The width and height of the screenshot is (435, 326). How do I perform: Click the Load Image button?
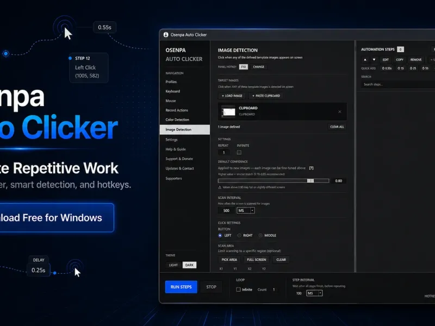coord(232,96)
